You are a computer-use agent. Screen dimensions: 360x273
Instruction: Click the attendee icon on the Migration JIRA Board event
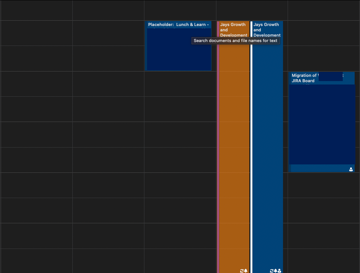pyautogui.click(x=351, y=169)
